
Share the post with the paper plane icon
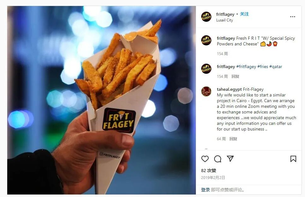230,159
